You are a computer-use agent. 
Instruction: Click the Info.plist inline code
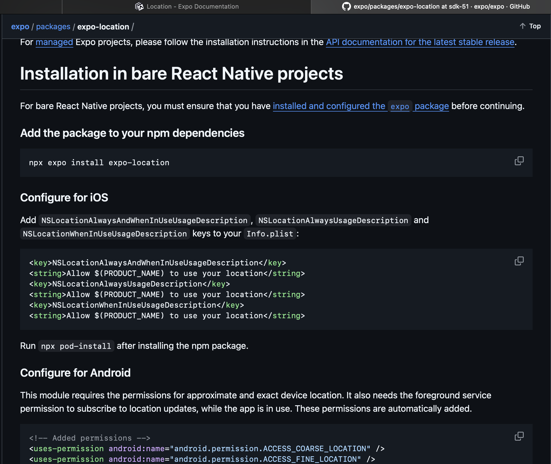click(x=270, y=234)
